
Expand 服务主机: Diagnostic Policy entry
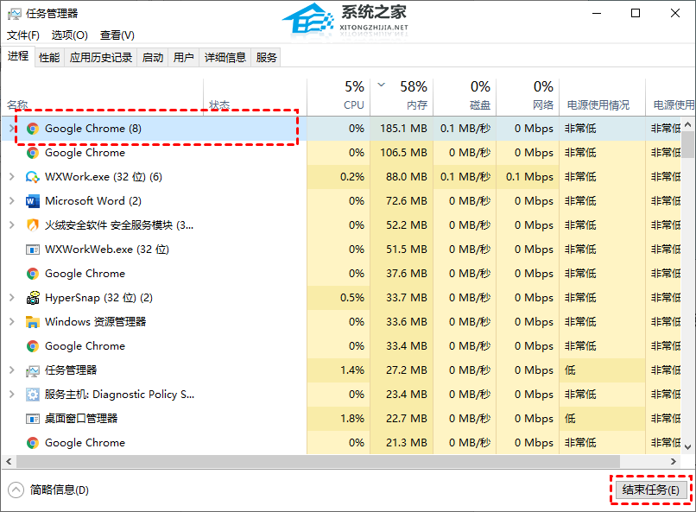point(12,394)
